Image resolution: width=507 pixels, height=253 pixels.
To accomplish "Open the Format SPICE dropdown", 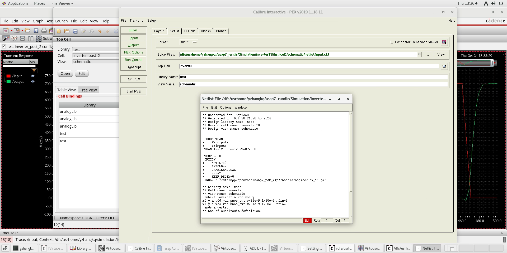I will [x=189, y=42].
